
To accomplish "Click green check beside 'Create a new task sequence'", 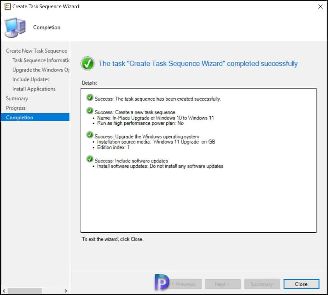I will tap(90, 110).
